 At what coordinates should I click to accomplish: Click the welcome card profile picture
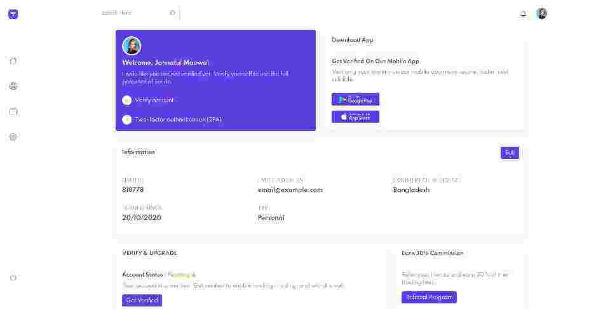pos(132,46)
